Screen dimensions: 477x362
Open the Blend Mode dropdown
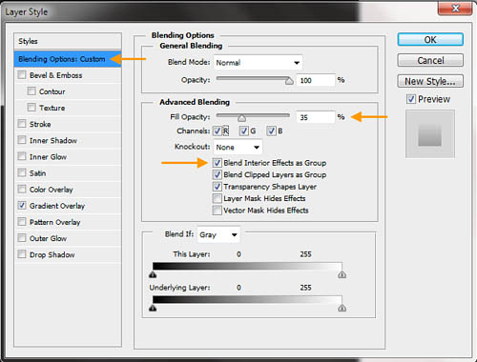tap(258, 63)
